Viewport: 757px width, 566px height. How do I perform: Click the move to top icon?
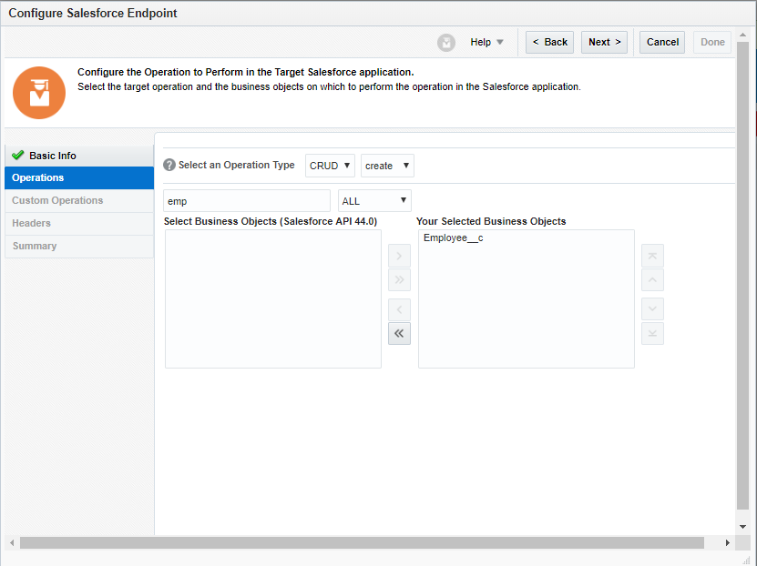click(x=652, y=256)
